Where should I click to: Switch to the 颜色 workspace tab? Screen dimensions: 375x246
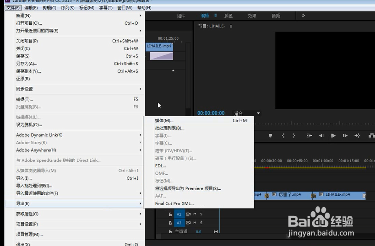tap(228, 16)
